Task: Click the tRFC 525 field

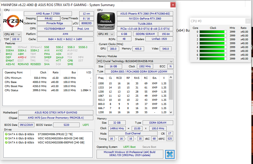Action: tap(170, 139)
